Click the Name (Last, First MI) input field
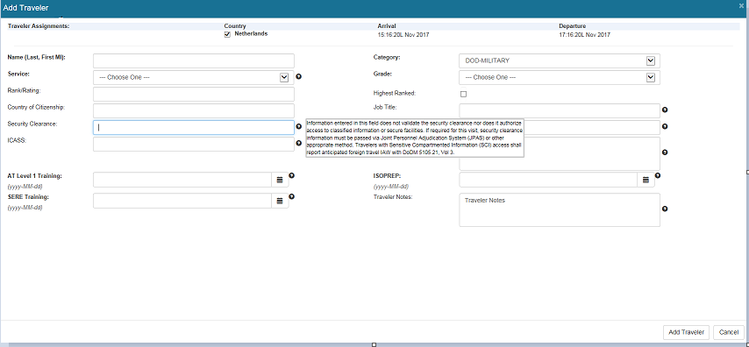 click(194, 60)
